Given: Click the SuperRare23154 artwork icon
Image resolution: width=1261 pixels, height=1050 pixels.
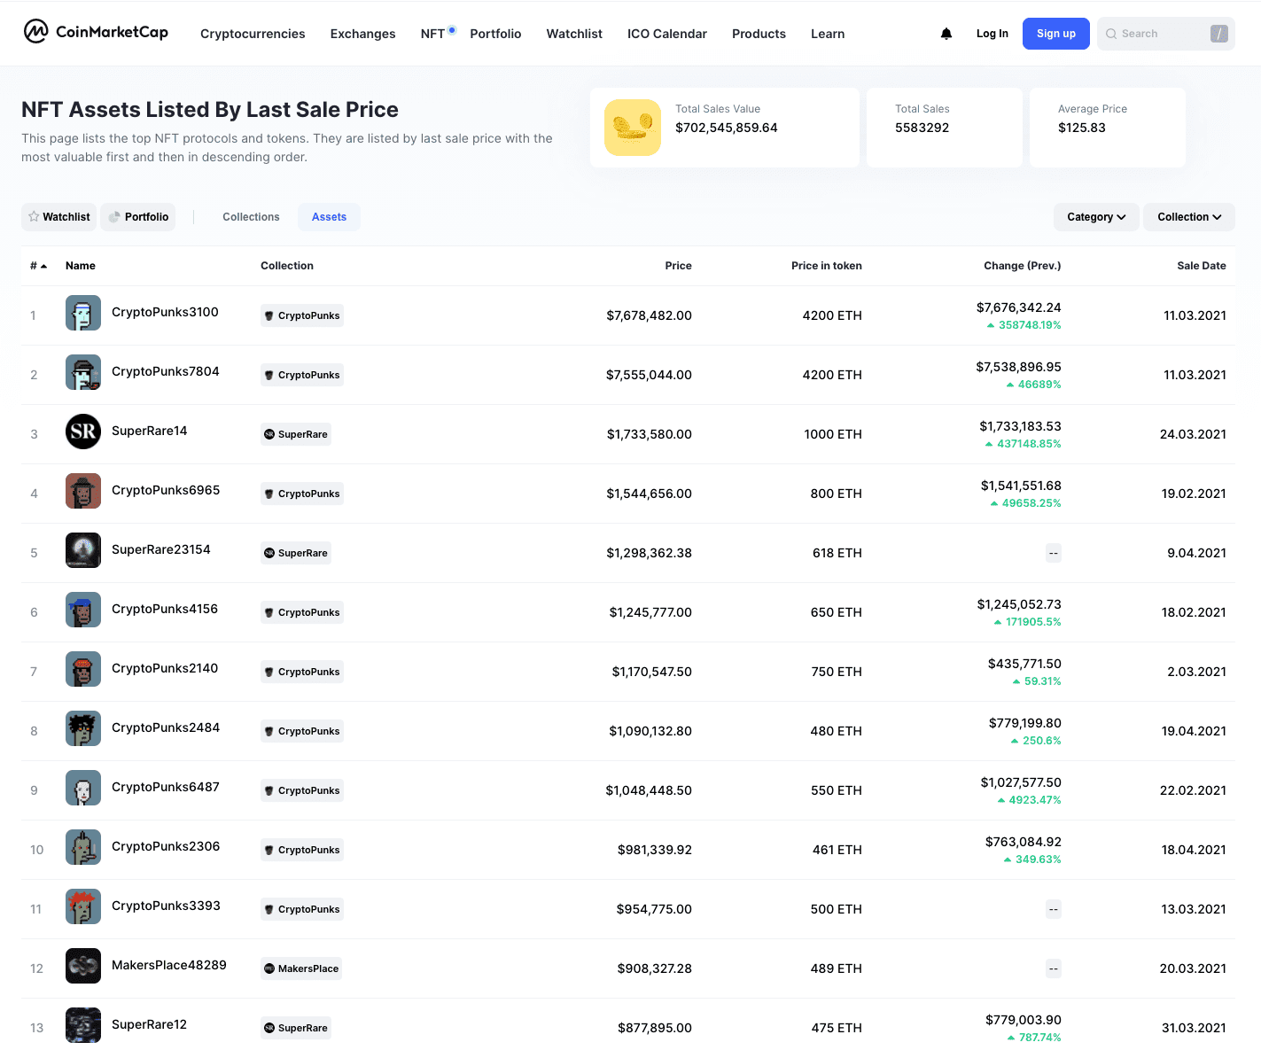Looking at the screenshot, I should click(x=83, y=550).
